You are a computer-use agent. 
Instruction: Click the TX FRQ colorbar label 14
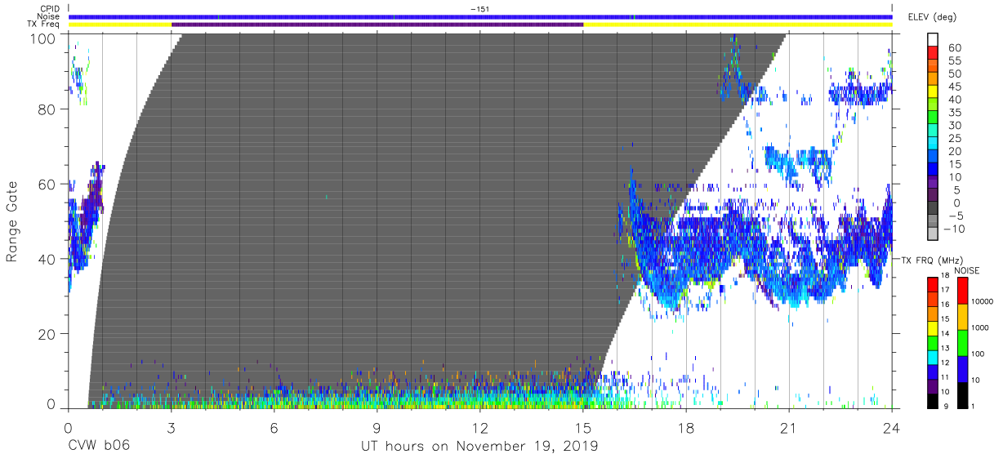[946, 334]
